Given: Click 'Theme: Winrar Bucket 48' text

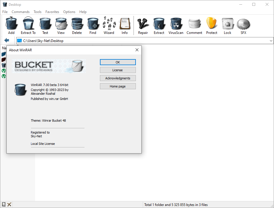Looking at the screenshot, I should pos(48,121).
